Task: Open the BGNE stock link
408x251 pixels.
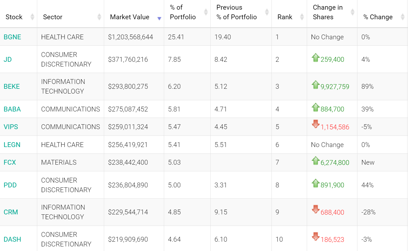Action: click(12, 37)
